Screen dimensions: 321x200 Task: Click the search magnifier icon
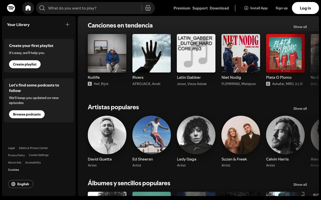click(42, 8)
